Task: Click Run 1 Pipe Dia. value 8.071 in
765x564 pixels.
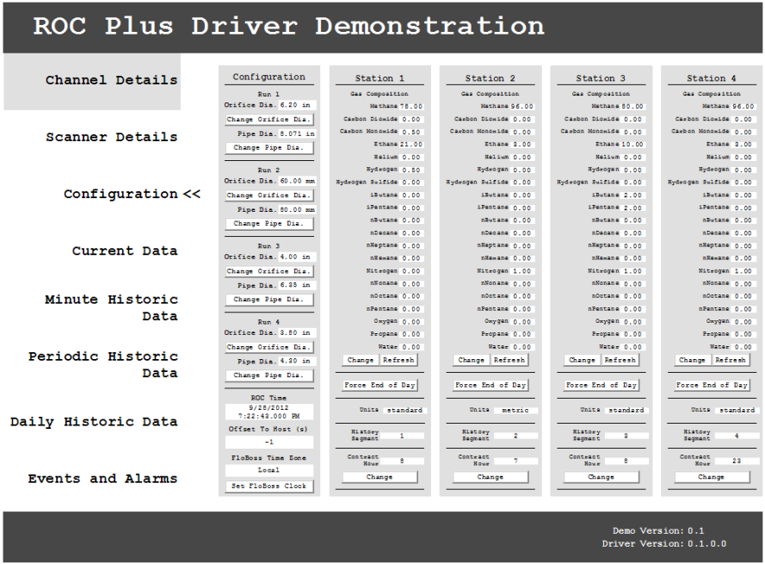Action: (297, 133)
